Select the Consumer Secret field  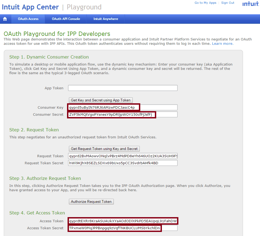click(123, 115)
